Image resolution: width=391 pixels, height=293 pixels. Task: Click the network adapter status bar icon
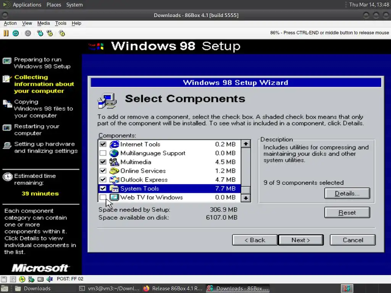31,279
